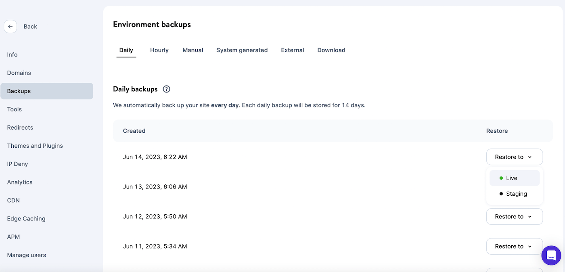
Task: View the System generated backups tab
Action: 242,50
